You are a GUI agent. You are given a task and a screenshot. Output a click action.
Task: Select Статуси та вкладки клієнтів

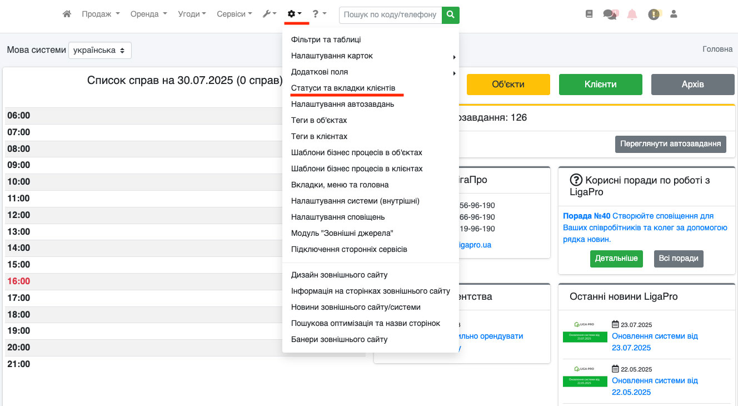coord(343,88)
